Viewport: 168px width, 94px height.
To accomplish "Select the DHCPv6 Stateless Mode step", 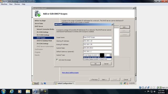I will tap(44, 41).
